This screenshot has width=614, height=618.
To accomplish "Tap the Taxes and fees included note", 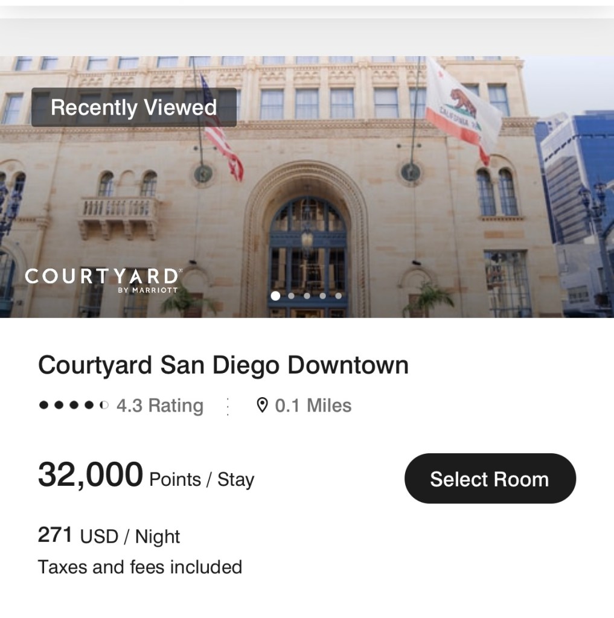I will (140, 567).
